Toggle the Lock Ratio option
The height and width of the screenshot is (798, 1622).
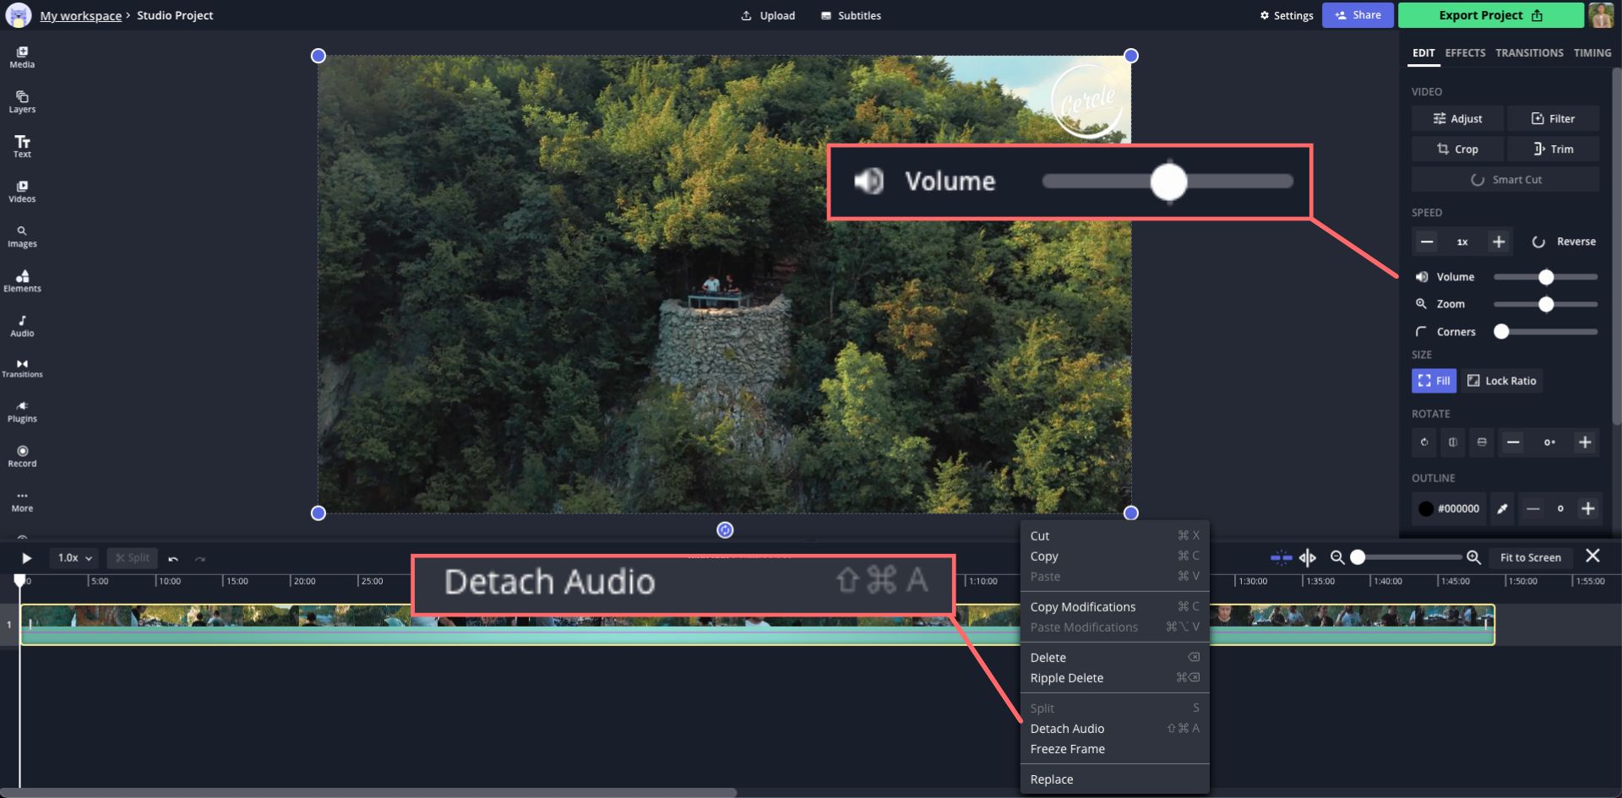tap(1501, 381)
